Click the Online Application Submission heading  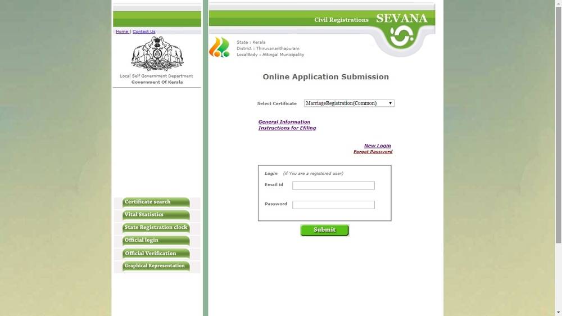tap(325, 77)
